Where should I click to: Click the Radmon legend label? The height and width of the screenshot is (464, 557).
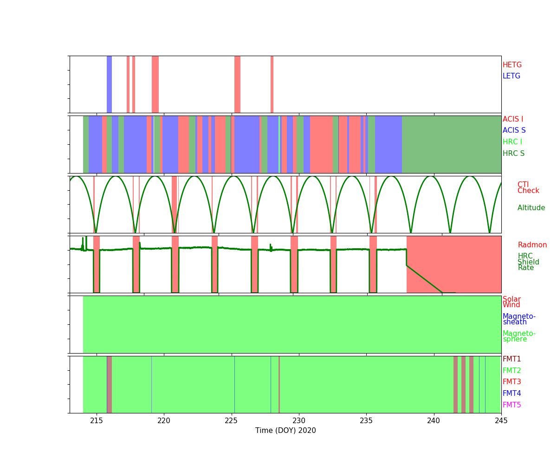(x=532, y=245)
